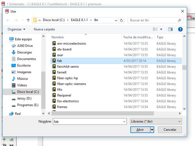195x146 pixels.
Task: Open Jerssy (D:) drive
Action: pos(22,99)
